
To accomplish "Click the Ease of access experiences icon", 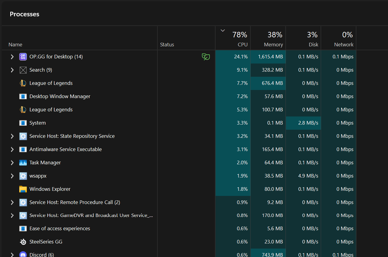I will click(x=23, y=228).
